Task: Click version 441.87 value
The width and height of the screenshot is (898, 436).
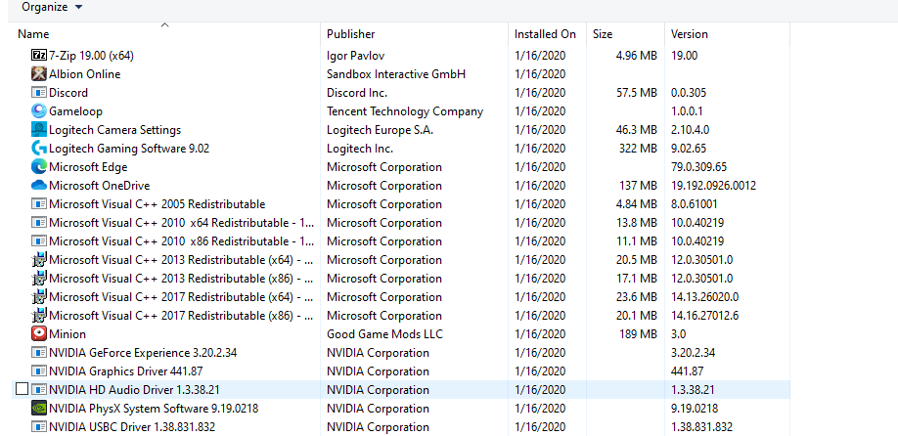Action: click(688, 371)
